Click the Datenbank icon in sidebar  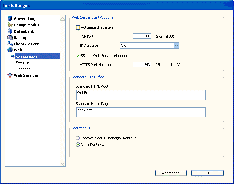[x=10, y=31]
